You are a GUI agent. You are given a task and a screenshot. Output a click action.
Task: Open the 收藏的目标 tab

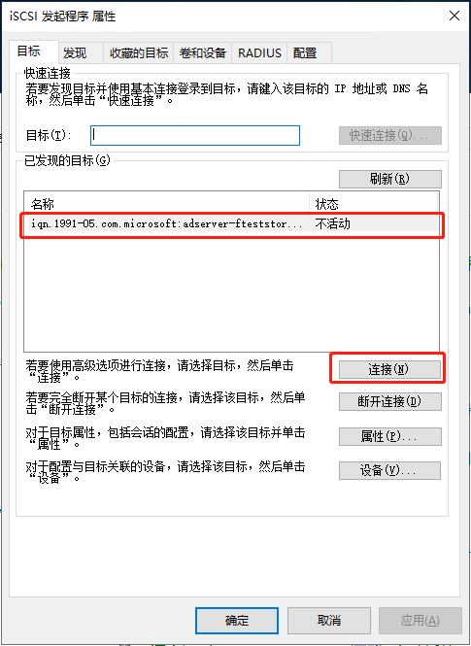click(x=139, y=52)
